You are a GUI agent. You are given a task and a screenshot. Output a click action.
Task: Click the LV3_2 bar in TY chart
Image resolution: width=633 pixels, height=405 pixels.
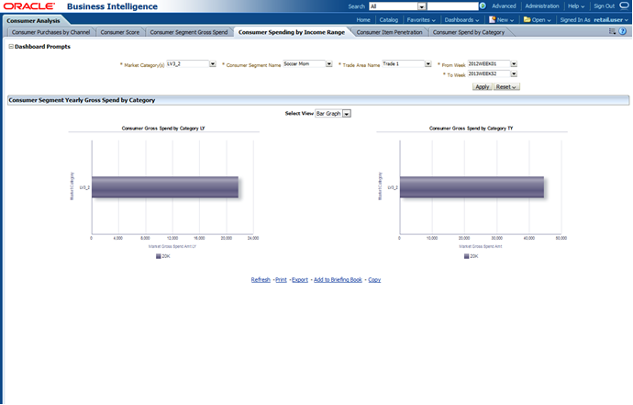pyautogui.click(x=472, y=187)
